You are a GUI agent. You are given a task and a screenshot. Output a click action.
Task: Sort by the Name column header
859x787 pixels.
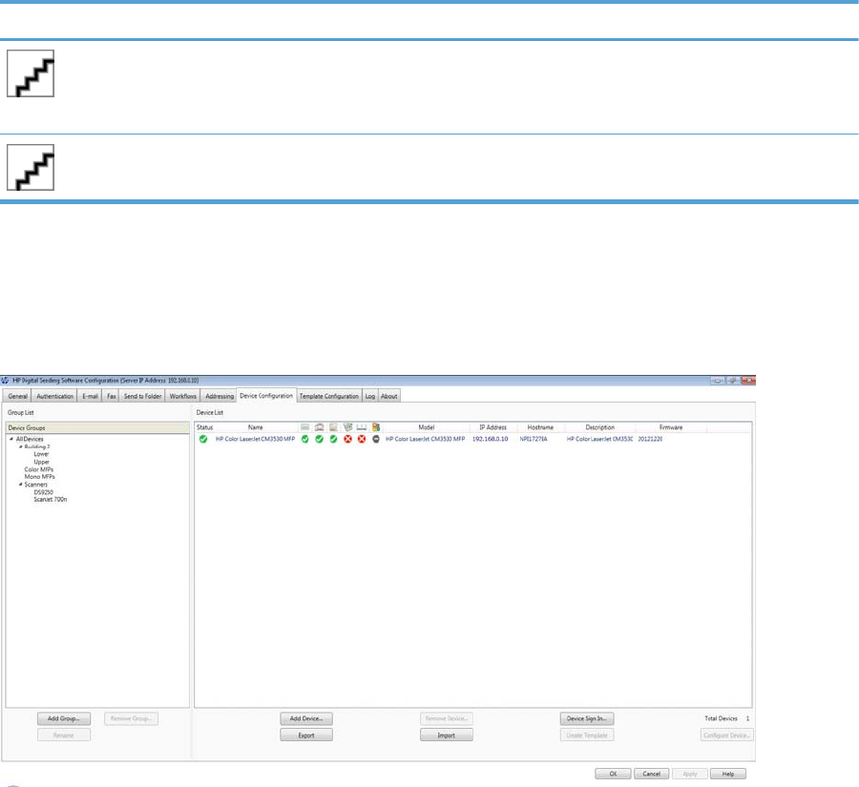click(255, 427)
